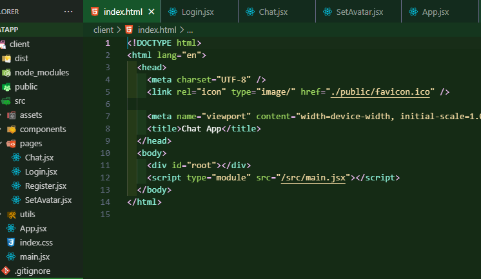
Task: Collapse the src folder
Action: 20,101
